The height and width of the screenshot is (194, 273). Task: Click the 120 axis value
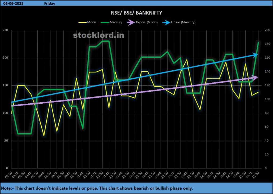(267, 85)
